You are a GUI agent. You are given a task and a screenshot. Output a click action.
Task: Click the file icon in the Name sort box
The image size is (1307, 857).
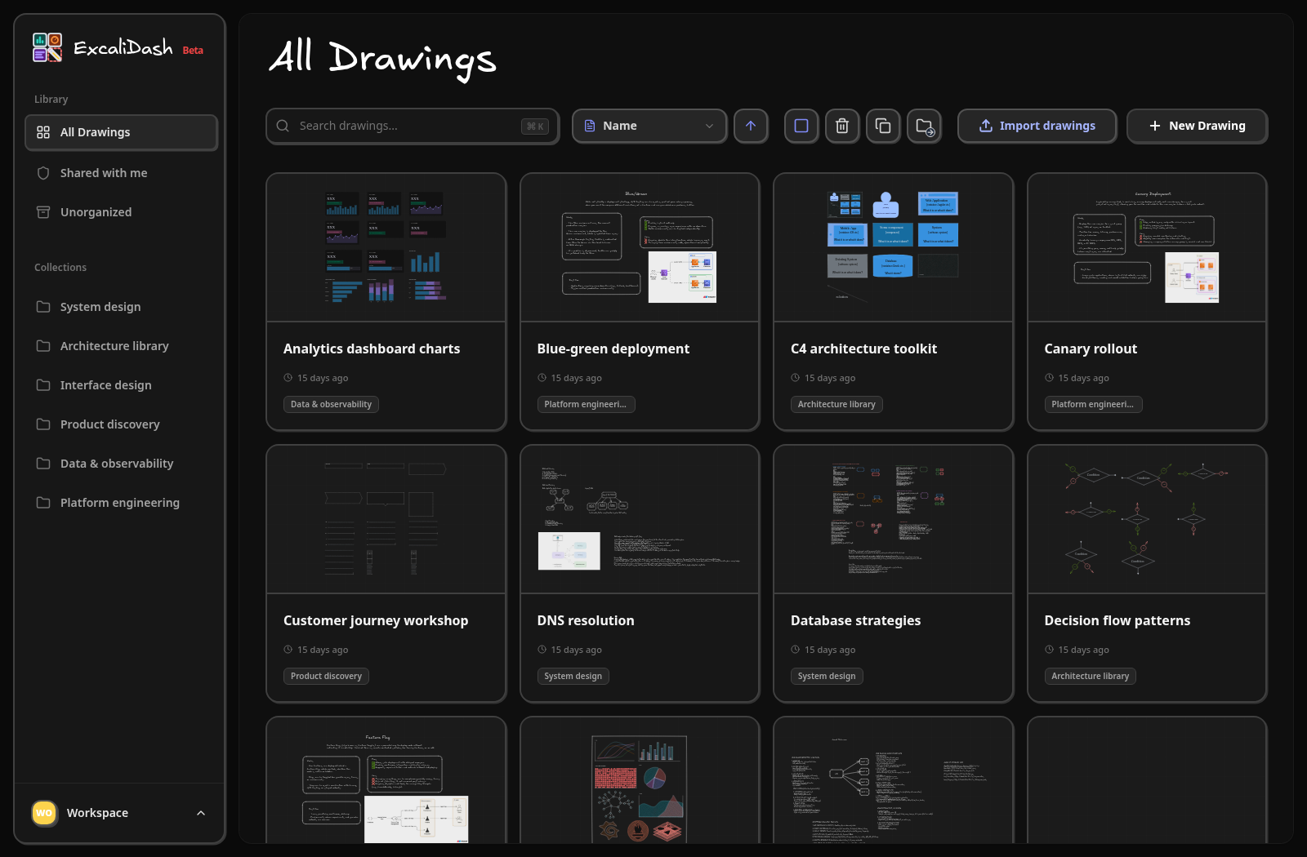pos(590,126)
